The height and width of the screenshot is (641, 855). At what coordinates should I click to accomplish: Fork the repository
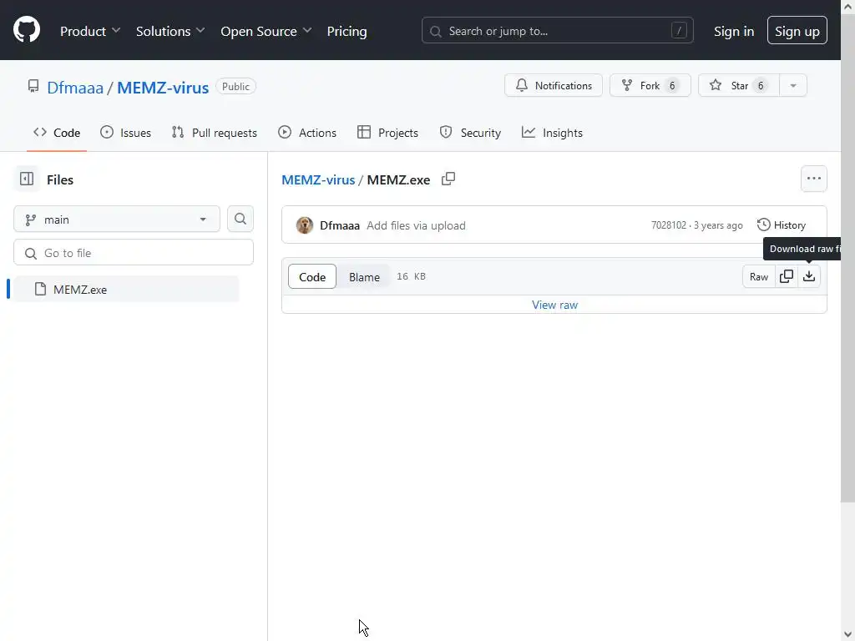tap(650, 86)
